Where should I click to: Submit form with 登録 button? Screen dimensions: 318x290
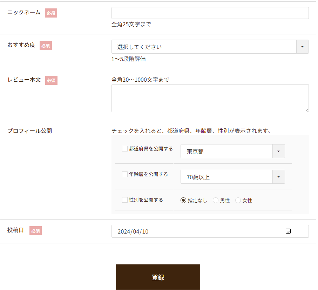click(158, 277)
